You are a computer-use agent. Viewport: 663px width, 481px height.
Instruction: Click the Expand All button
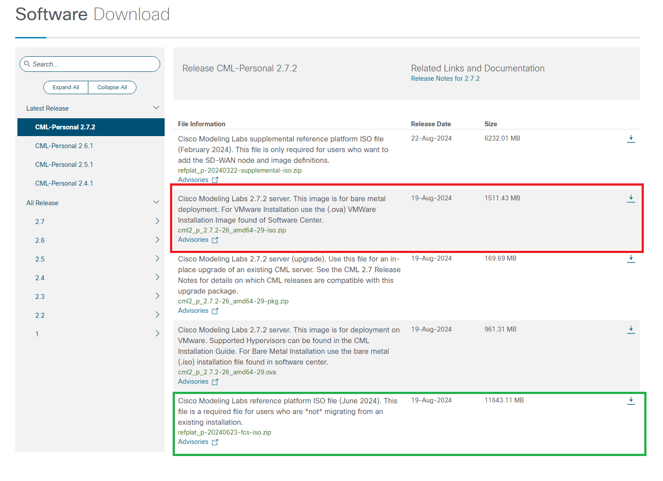[66, 87]
